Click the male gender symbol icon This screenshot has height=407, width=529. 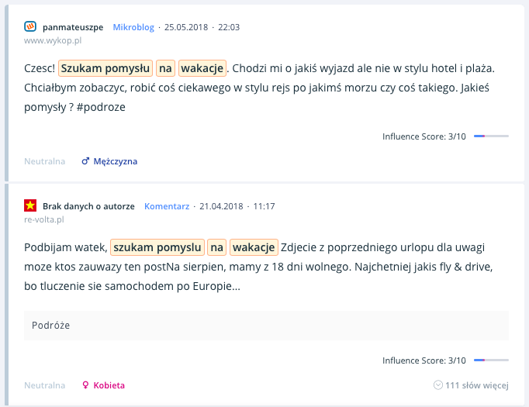point(85,161)
